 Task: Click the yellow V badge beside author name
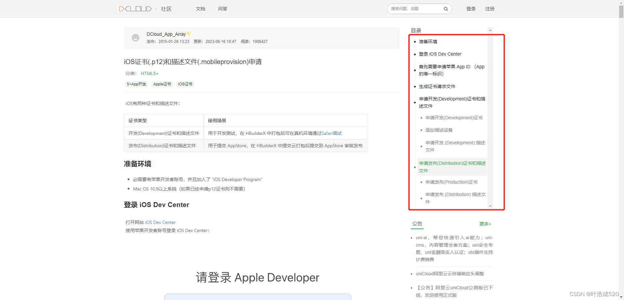tap(189, 34)
